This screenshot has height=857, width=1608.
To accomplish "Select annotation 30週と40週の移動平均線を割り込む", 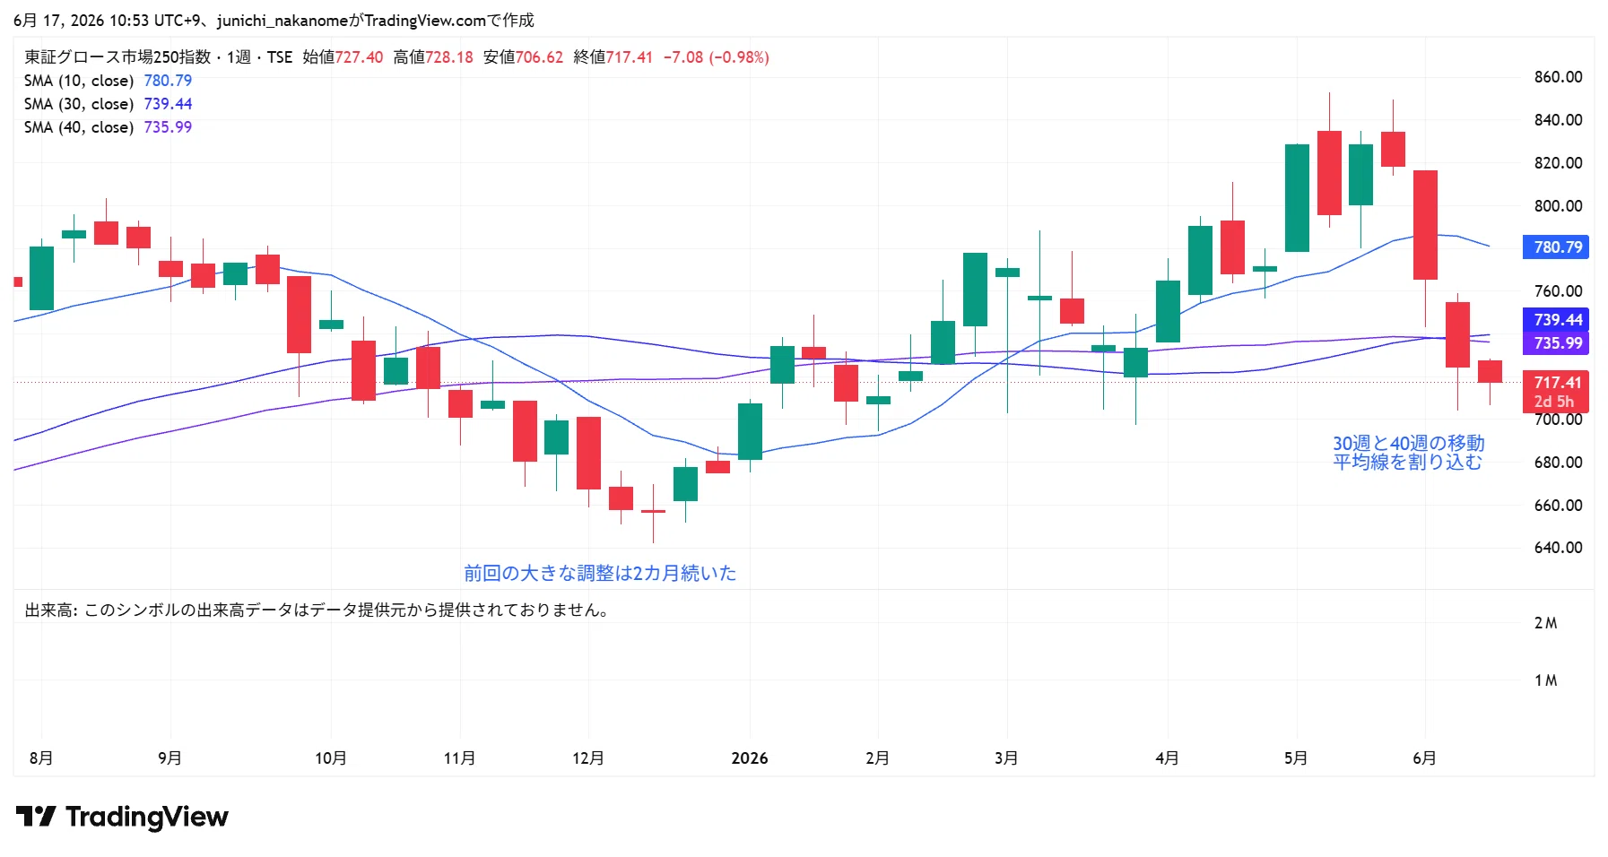I will (x=1408, y=453).
